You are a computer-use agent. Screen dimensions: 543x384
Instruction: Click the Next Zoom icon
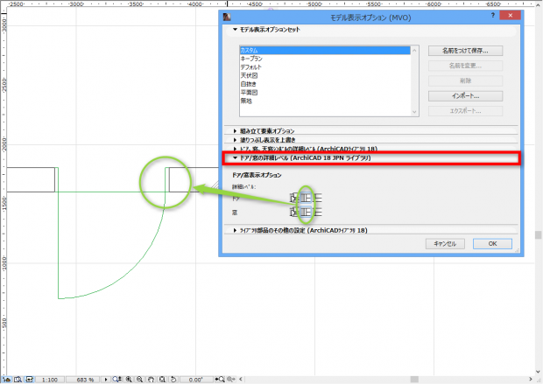pos(231,380)
